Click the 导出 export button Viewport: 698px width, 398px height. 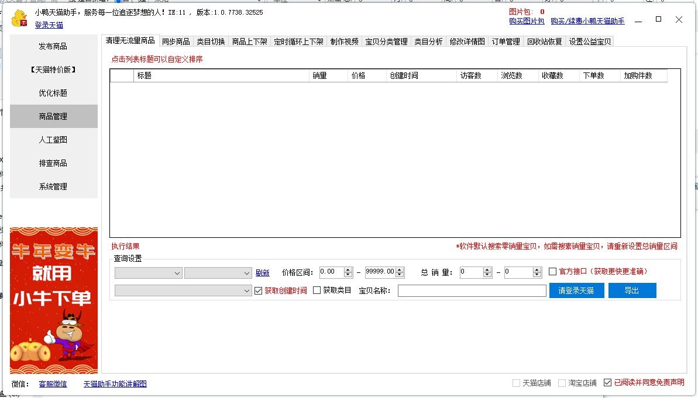(632, 290)
